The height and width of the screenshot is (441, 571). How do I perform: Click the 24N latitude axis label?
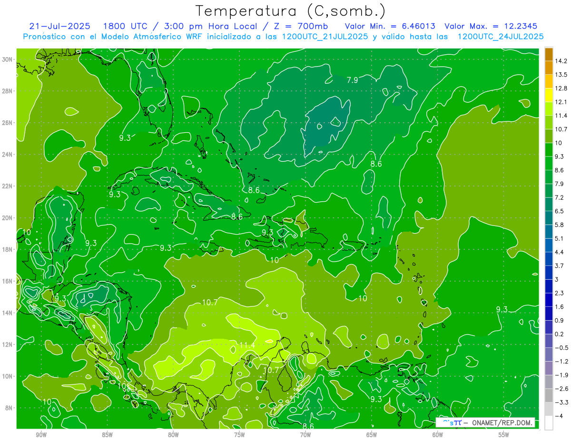8,154
